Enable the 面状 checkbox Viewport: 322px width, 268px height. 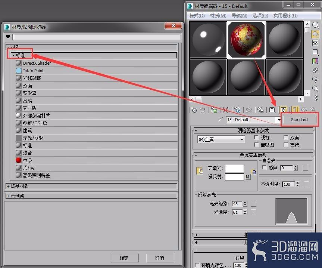pos(286,145)
